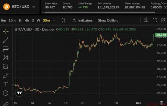Expand the BTC/USD market selector
Screen dimensions: 167x106
[34, 7]
